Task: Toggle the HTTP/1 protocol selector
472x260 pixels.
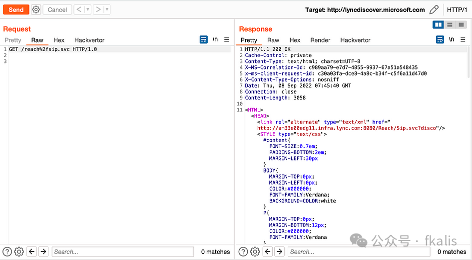Action: click(457, 9)
